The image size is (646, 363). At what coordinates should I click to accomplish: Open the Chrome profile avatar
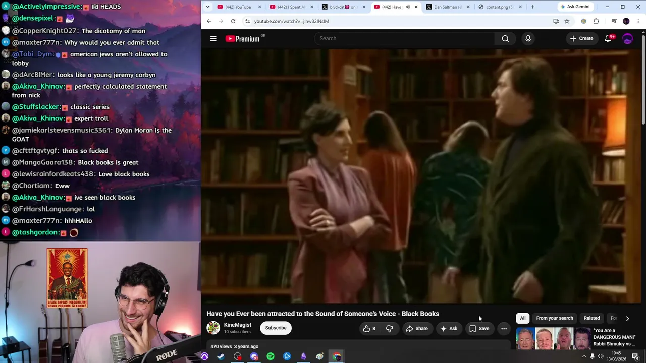pyautogui.click(x=626, y=21)
